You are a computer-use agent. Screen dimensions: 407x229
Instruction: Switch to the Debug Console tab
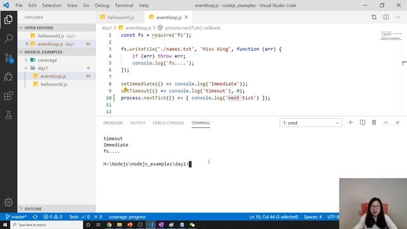[x=168, y=123]
